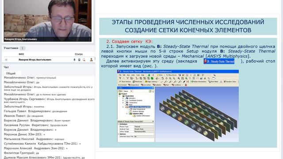The height and width of the screenshot is (159, 283).
Task: Collapse the Solution (B6) tree node
Action: tap(127, 114)
